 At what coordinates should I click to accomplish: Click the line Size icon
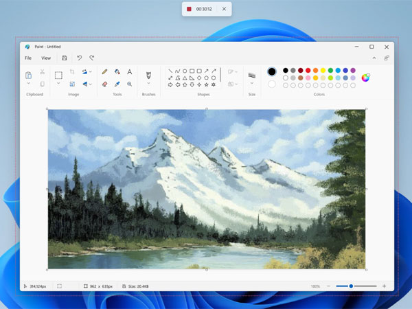(252, 76)
